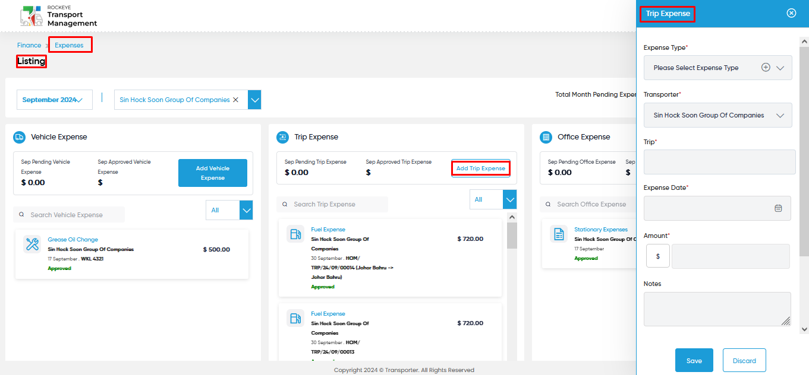Clear the Sin Hock Soon company filter
Image resolution: width=809 pixels, height=375 pixels.
click(x=235, y=100)
